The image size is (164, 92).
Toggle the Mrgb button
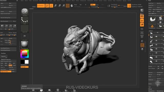[x=76, y=5]
